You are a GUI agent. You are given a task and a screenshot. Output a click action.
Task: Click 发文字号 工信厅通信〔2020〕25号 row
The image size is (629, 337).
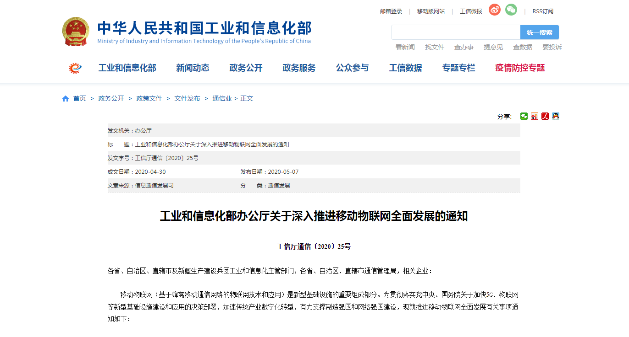(x=314, y=158)
